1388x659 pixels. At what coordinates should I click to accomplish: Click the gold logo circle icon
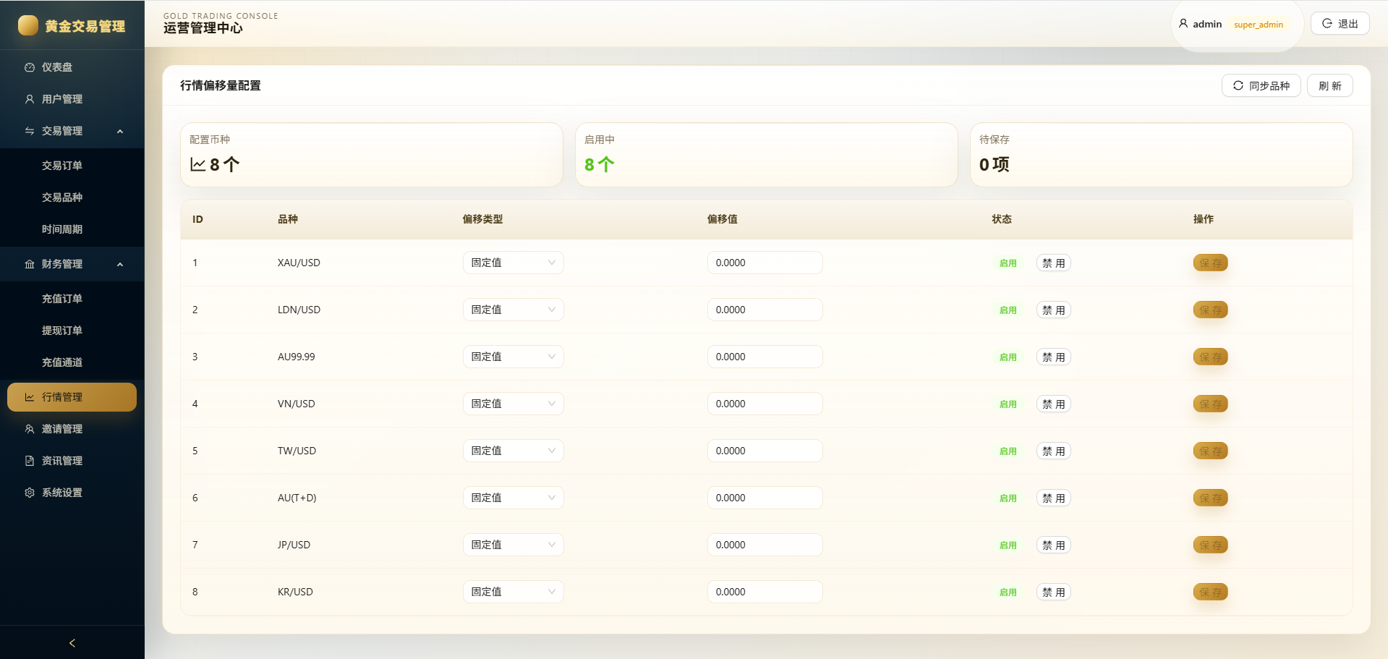tap(28, 25)
